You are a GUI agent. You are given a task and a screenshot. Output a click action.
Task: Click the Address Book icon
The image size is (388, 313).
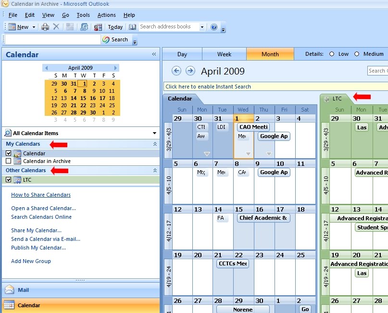click(x=132, y=27)
